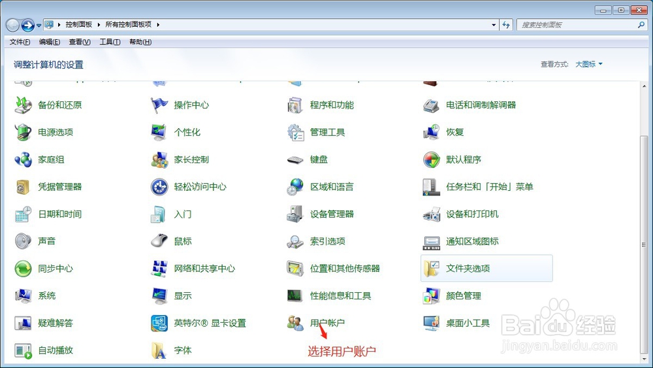Viewport: 653px width, 368px height.
Task: Open 网络和共享中心 icon
Action: click(159, 269)
